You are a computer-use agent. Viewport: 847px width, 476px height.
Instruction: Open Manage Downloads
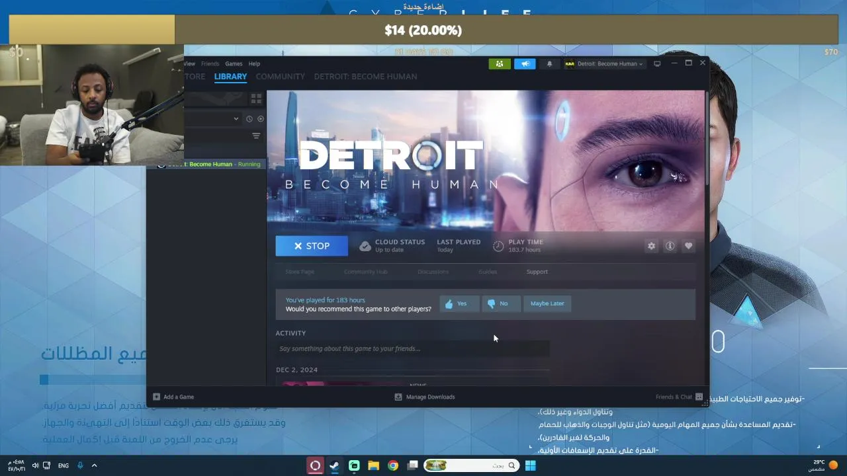[x=425, y=397]
